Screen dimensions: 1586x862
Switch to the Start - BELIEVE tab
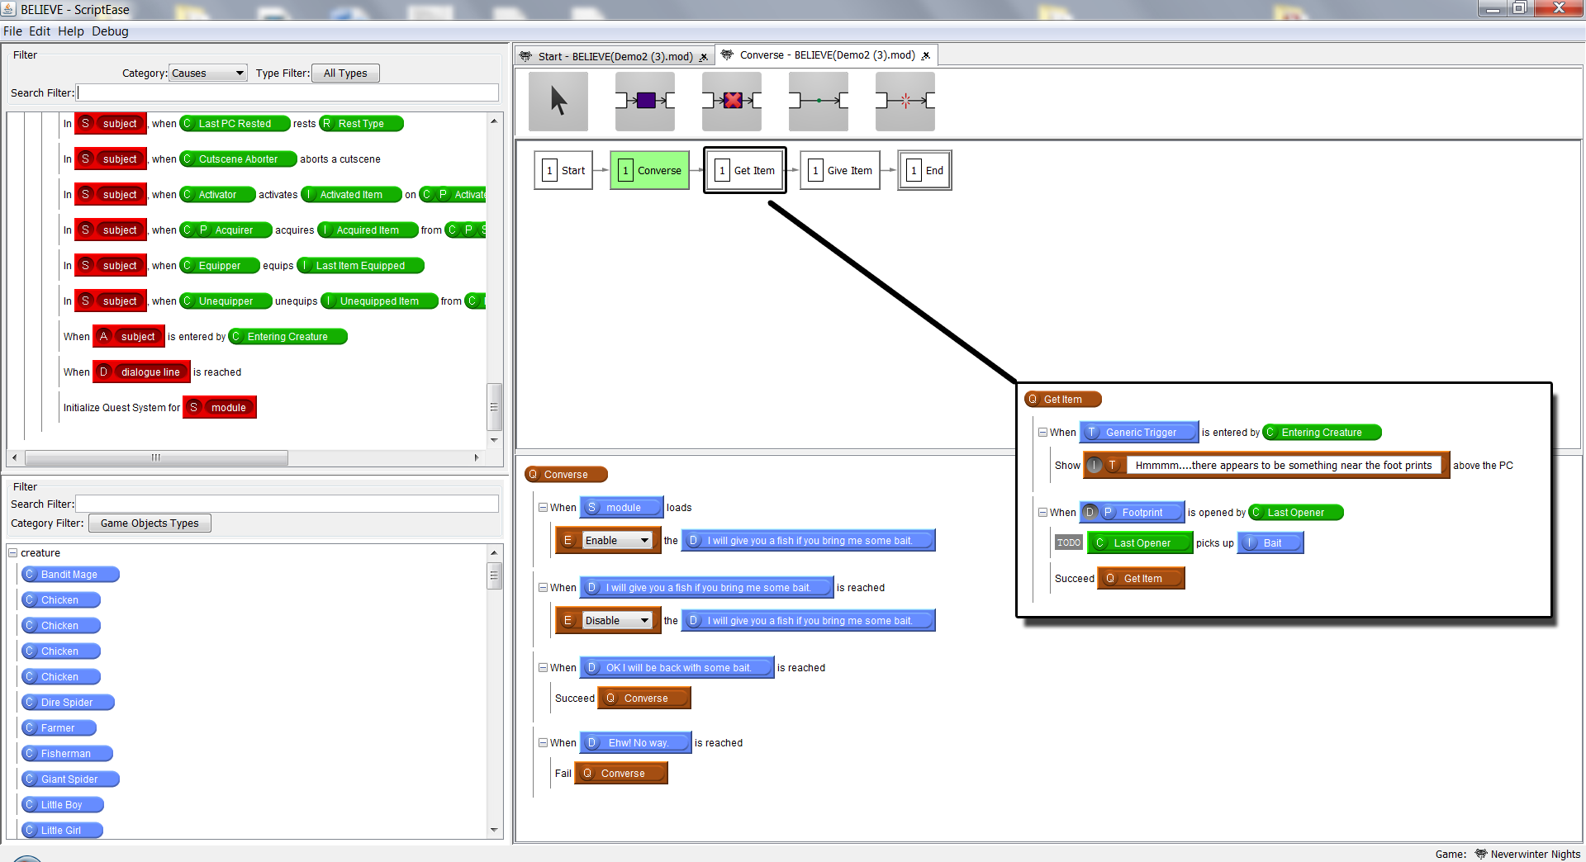pos(615,56)
